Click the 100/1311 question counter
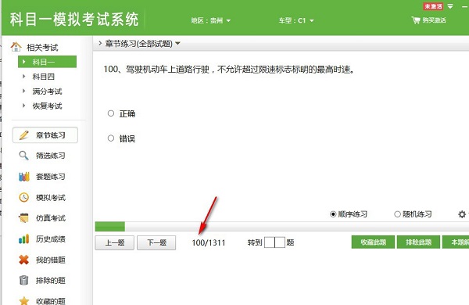469x305 pixels. pyautogui.click(x=209, y=242)
